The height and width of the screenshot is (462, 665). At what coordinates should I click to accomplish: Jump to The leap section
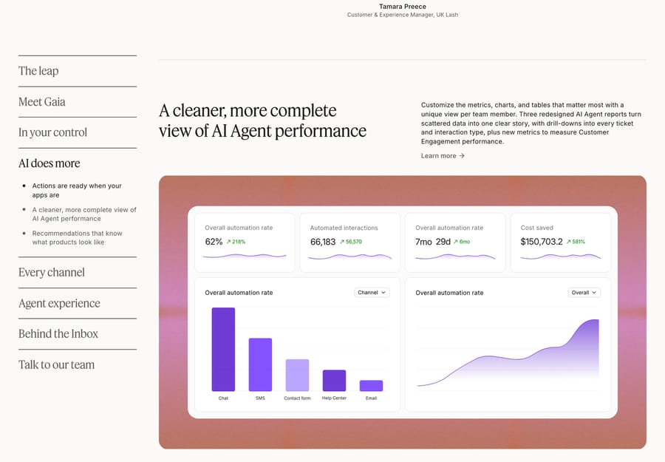[x=38, y=71]
